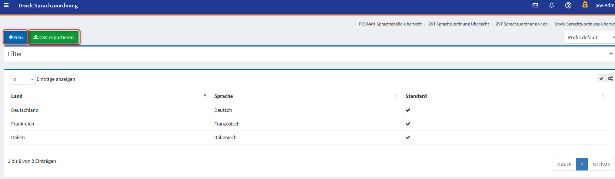Go to POSMAN-Sprachtabelle-Übersicht breadcrumb
The height and width of the screenshot is (179, 615).
(x=390, y=24)
